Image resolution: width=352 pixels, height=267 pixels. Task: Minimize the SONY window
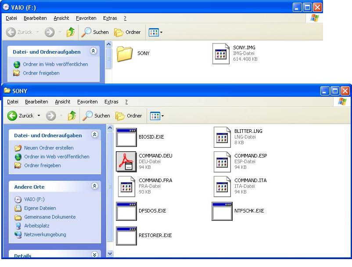pyautogui.click(x=325, y=91)
